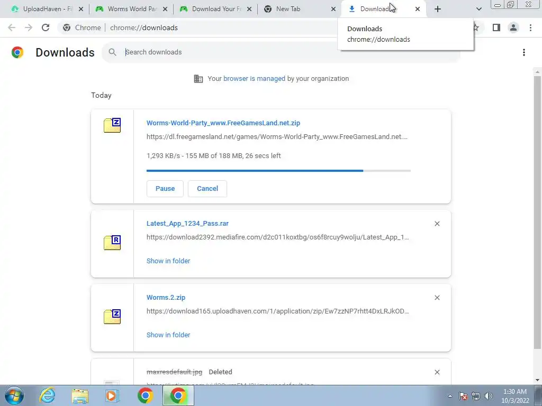Pause the Worms World Party download

(x=165, y=189)
